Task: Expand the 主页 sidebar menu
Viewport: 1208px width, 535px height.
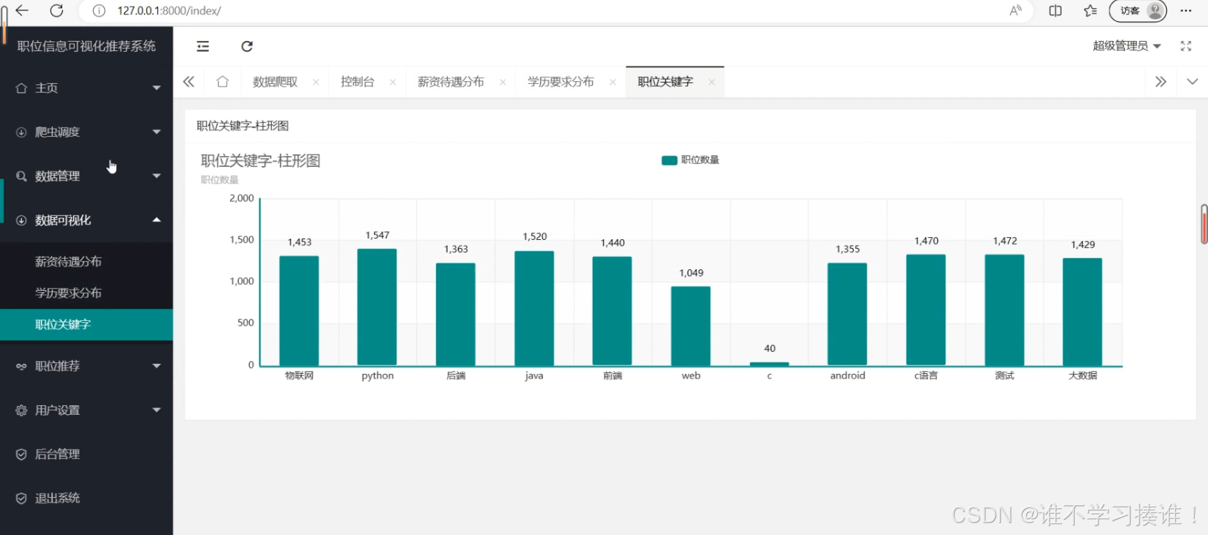Action: (x=87, y=88)
